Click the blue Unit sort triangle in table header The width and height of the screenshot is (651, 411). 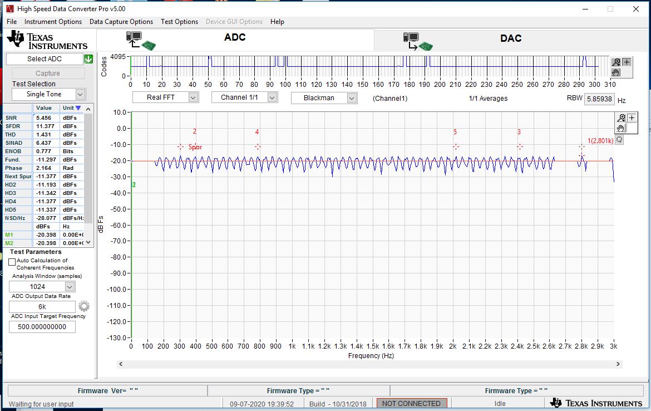(x=78, y=108)
